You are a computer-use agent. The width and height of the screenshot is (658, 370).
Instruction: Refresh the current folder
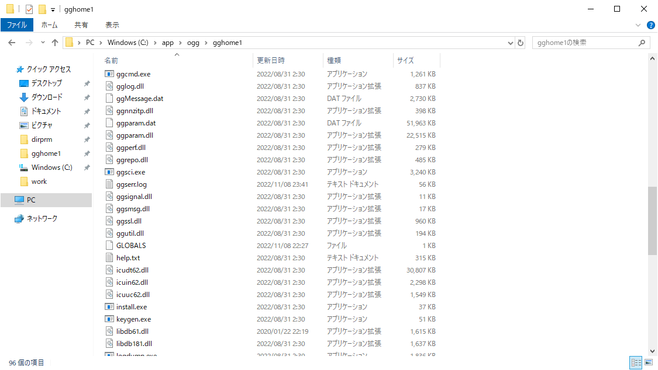(521, 43)
